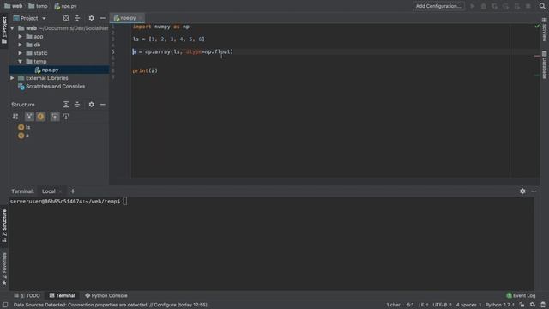This screenshot has height=309, width=549.
Task: Click the disabled Run arrow icon
Action: [x=473, y=6]
